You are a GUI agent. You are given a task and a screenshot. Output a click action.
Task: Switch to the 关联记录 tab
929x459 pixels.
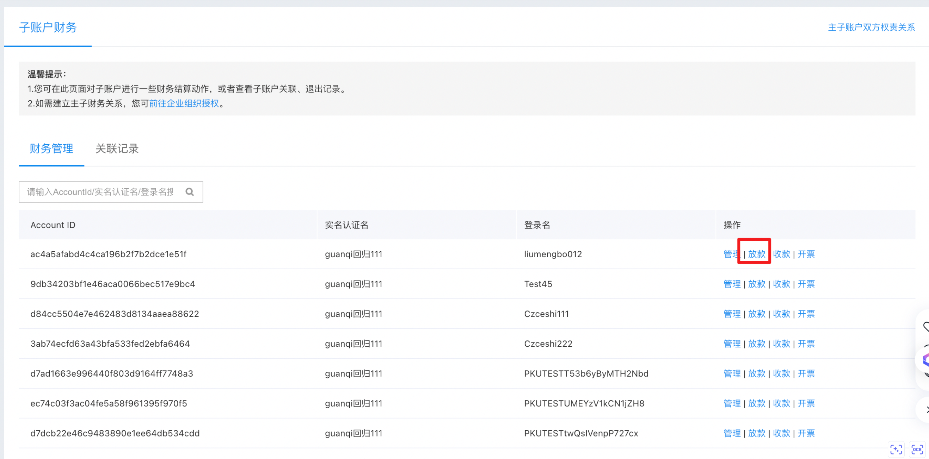click(117, 149)
